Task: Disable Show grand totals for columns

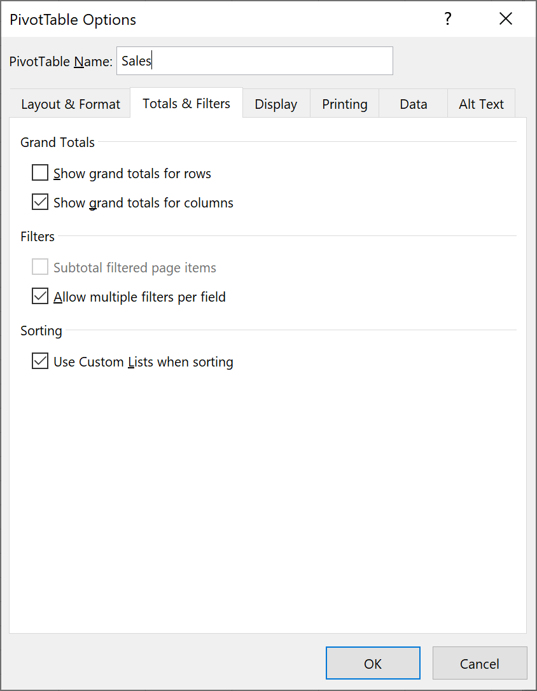Action: coord(39,202)
